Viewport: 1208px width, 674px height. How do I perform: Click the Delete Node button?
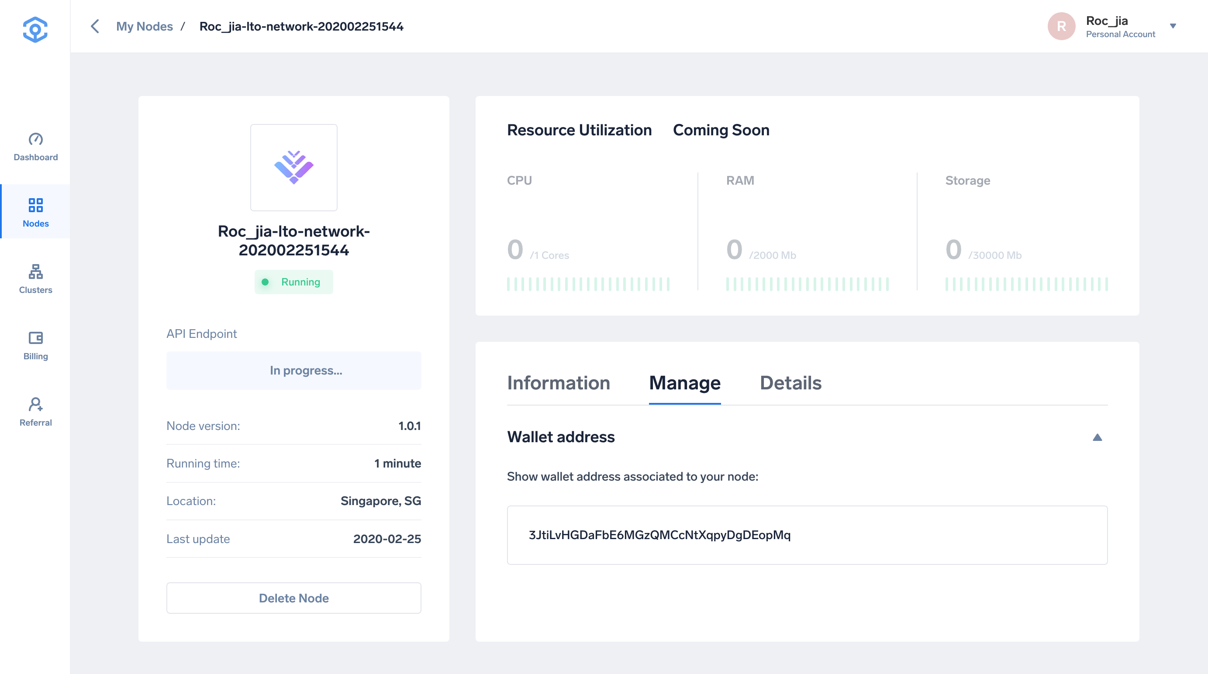(x=293, y=598)
